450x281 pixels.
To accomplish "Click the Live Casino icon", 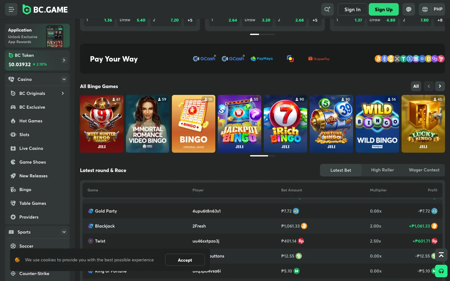I will coord(13,148).
